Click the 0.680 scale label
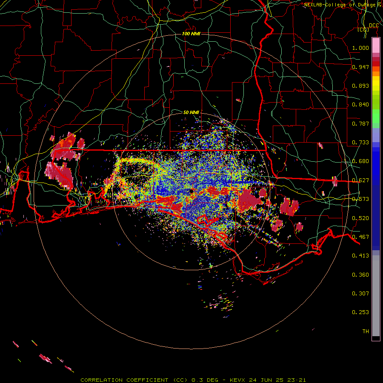The width and height of the screenshot is (383, 383). point(360,161)
